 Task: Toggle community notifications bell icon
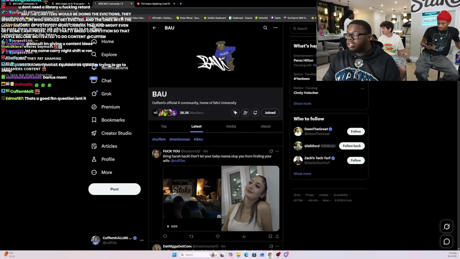point(255,113)
